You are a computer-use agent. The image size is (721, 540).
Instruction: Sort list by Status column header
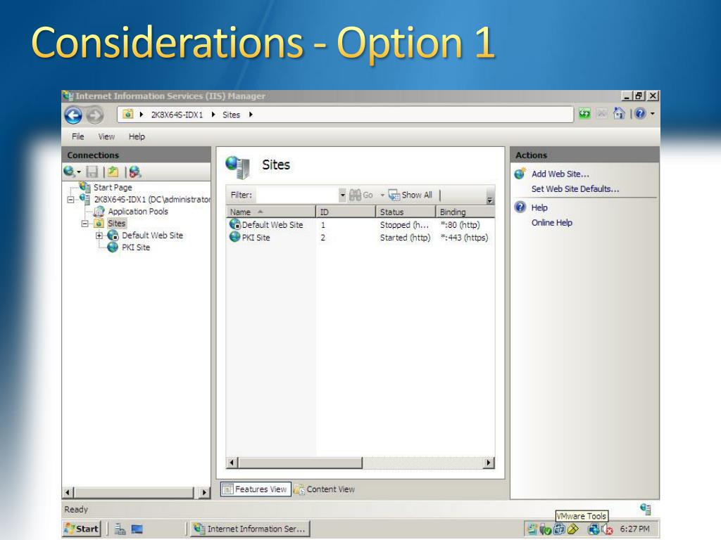click(x=406, y=212)
